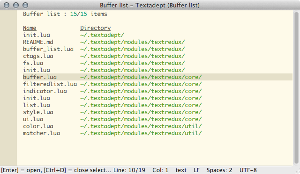Image resolution: width=300 pixels, height=174 pixels.
Task: Click the UTF-8 encoding indicator
Action: coord(248,170)
